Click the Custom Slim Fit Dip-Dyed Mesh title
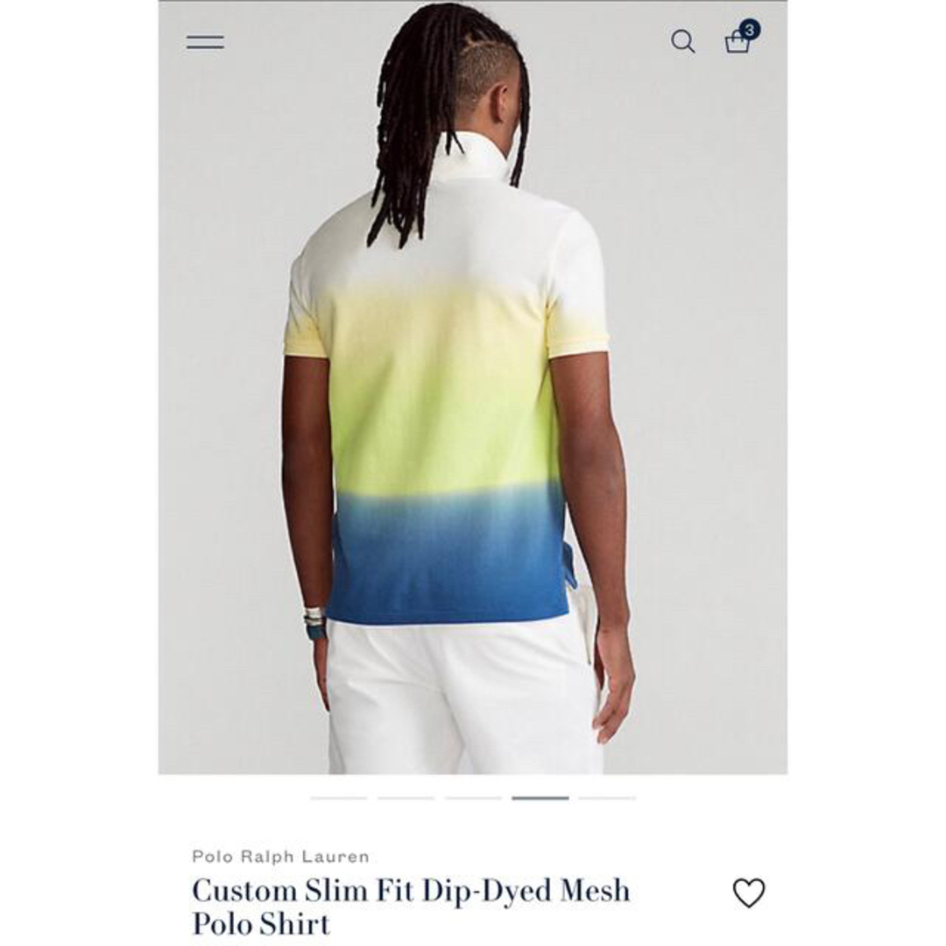Screen dimensions: 946x946 coord(411,891)
